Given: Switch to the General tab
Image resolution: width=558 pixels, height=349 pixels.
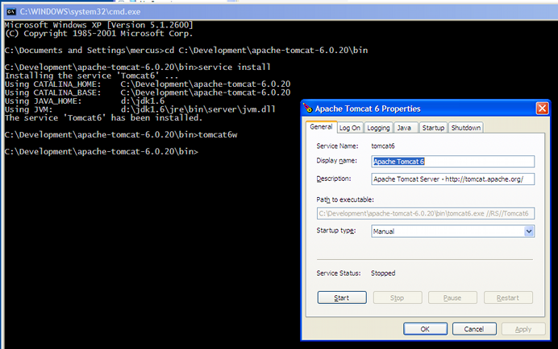Looking at the screenshot, I should coord(321,127).
